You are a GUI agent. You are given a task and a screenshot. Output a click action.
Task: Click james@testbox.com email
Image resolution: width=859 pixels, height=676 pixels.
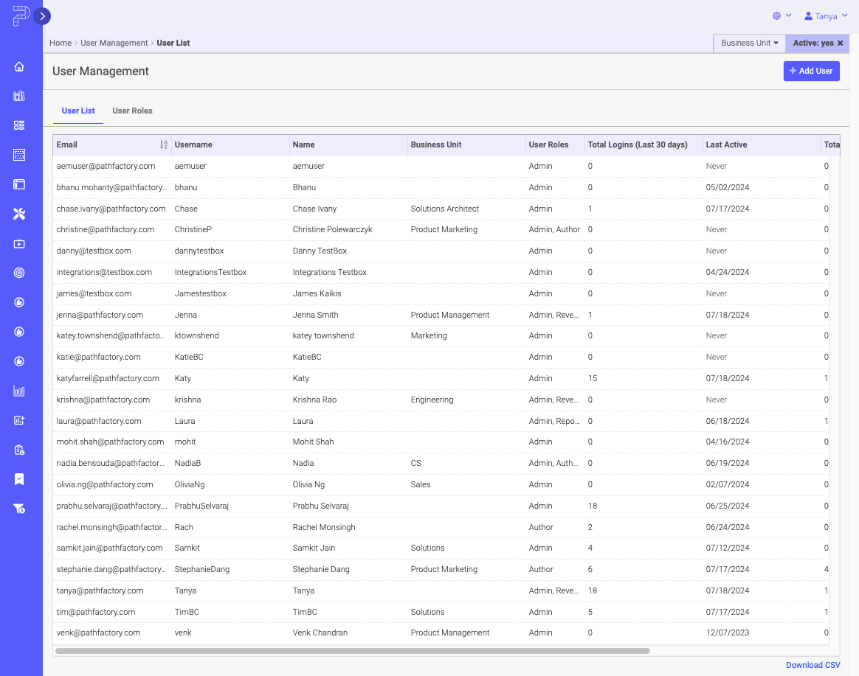(x=94, y=293)
